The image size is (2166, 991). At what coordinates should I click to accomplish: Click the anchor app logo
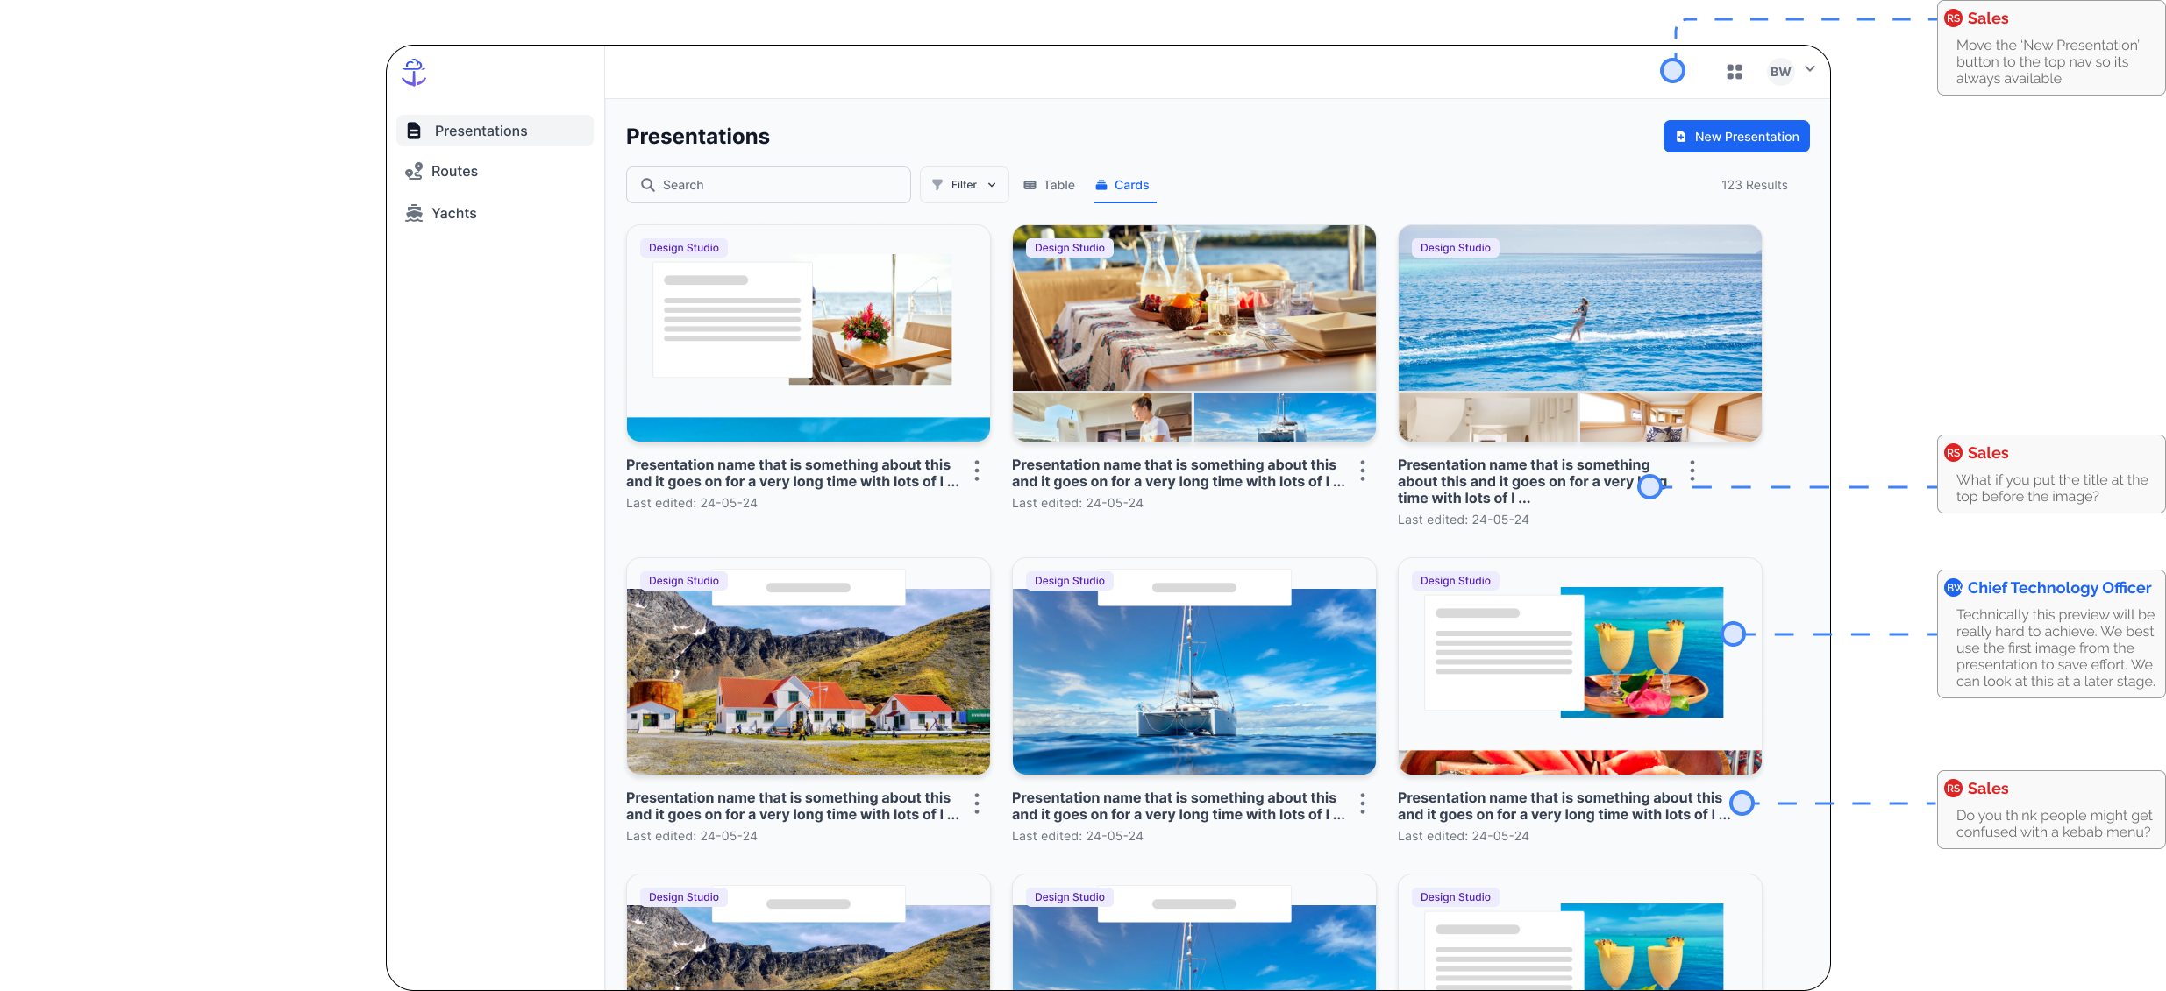(x=413, y=72)
